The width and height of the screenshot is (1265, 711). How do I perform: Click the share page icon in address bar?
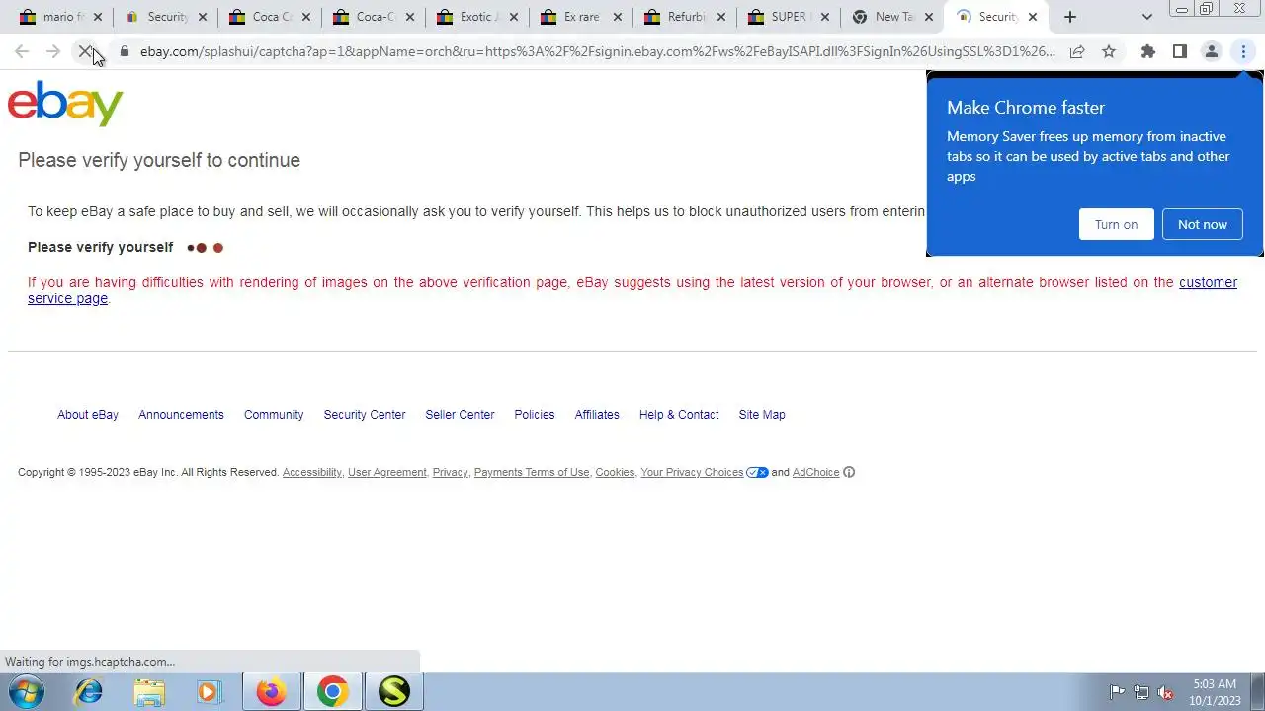1077,52
